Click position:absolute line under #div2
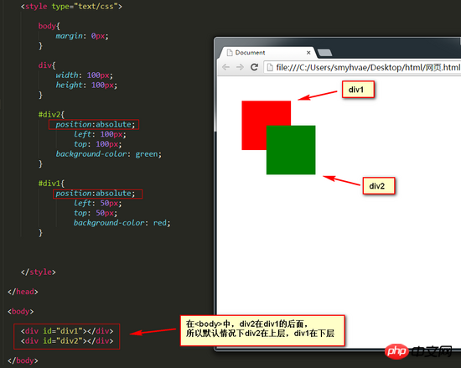The width and height of the screenshot is (461, 368). (94, 125)
